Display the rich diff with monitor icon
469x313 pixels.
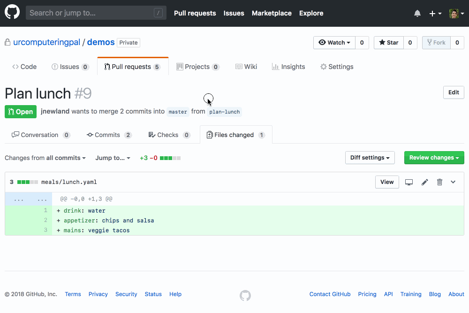tap(409, 182)
